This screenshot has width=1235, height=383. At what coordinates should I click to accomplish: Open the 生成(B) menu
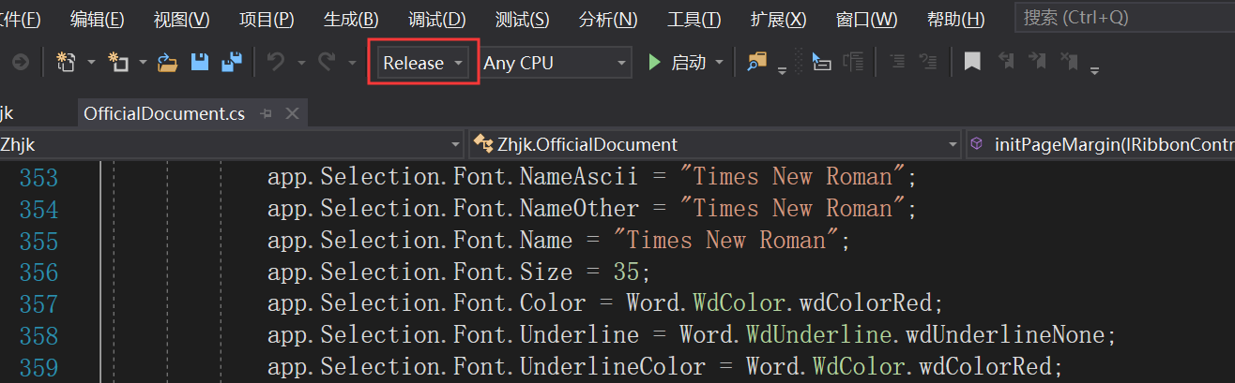(x=351, y=19)
